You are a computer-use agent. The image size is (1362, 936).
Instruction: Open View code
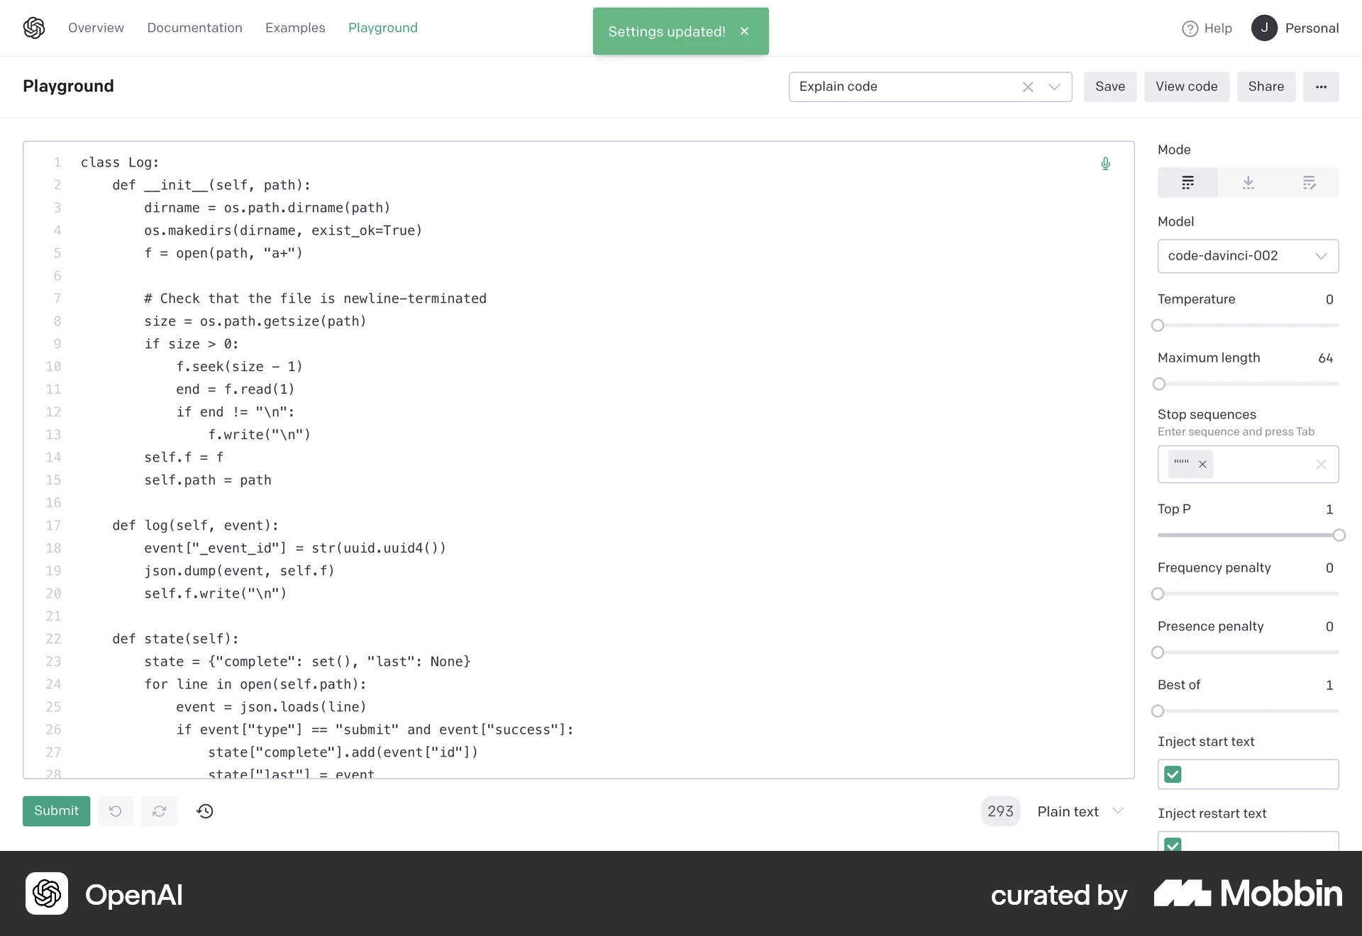[x=1186, y=87]
